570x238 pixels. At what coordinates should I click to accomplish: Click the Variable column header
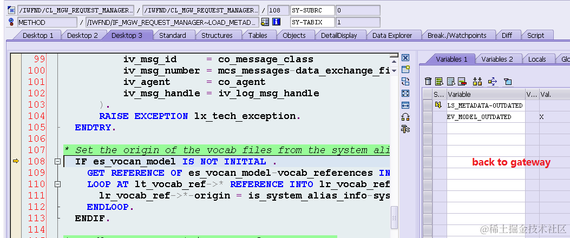(x=486, y=95)
